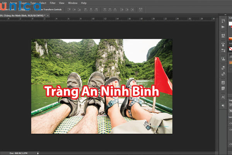Click Distribute Left Edges icon

click(x=122, y=10)
